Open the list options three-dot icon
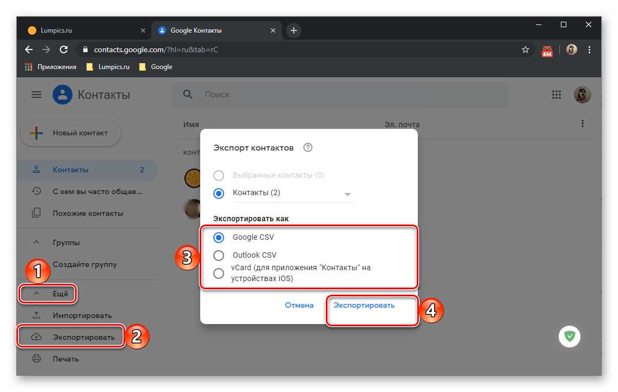 (582, 124)
